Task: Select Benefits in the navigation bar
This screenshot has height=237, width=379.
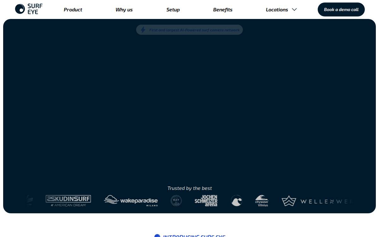Action: (223, 10)
